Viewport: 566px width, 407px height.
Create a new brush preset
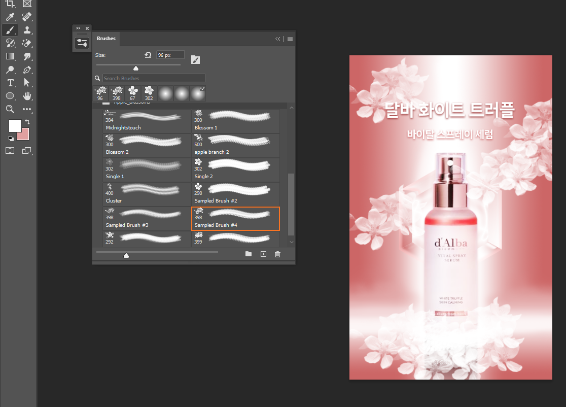coord(264,254)
